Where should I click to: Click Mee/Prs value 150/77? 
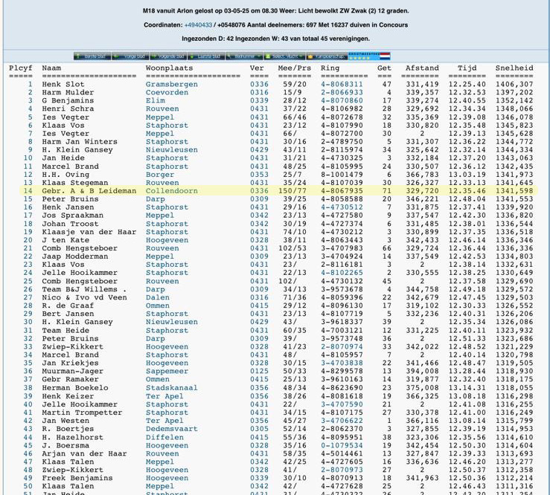pos(292,191)
